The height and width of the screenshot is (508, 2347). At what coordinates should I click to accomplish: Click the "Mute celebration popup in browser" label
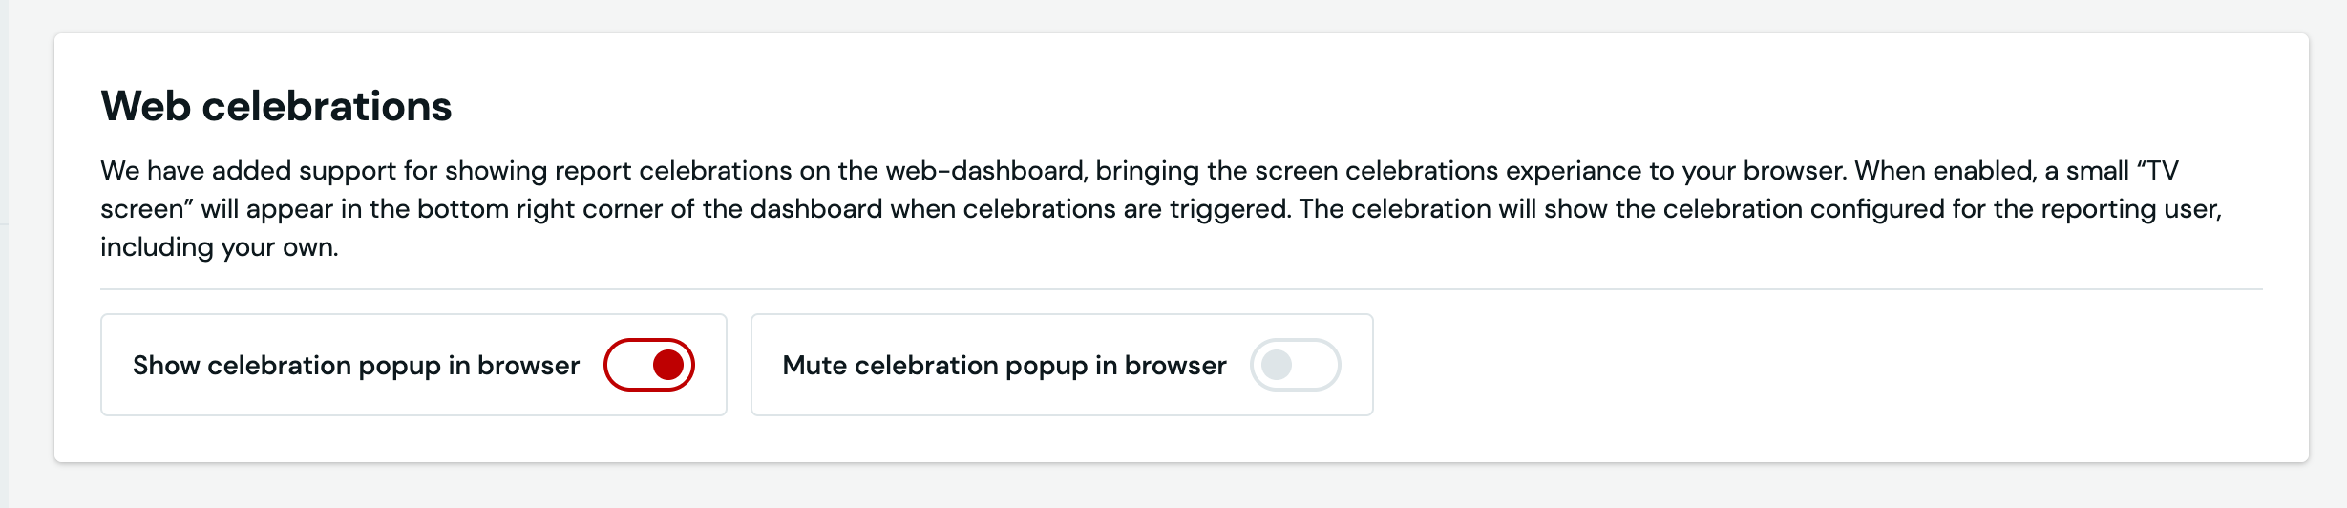pos(1004,366)
